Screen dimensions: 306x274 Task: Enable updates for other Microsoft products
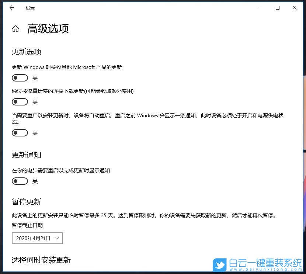point(20,78)
